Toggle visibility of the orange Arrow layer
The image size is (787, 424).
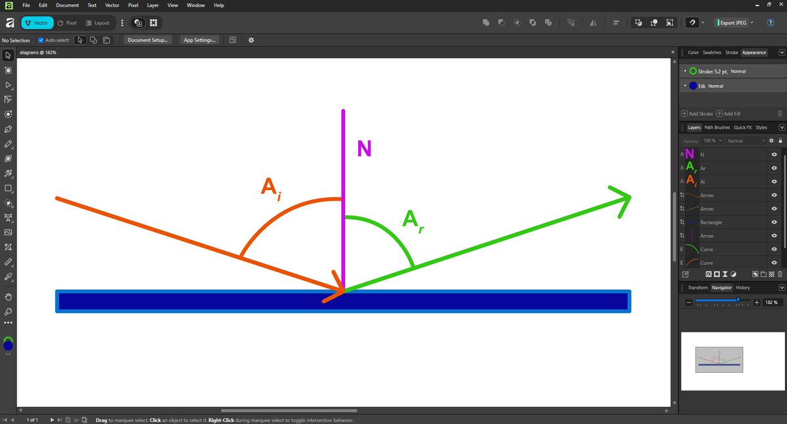[775, 195]
